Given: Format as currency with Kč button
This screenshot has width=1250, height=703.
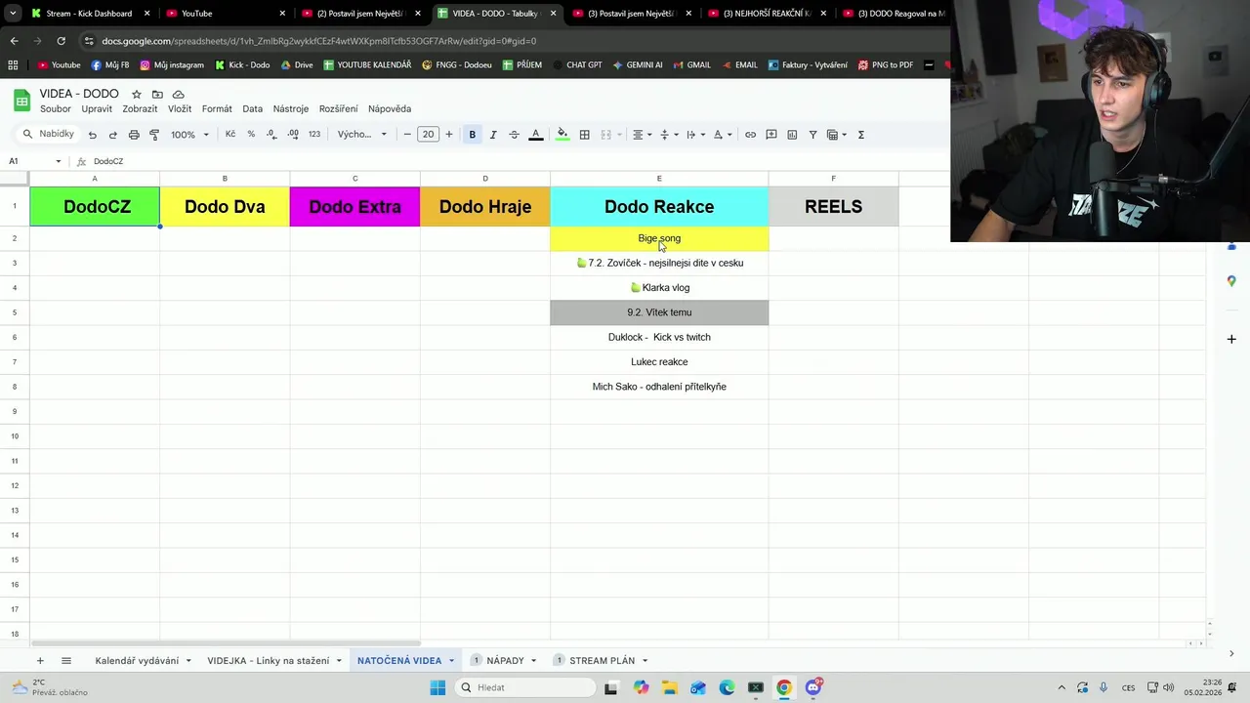Looking at the screenshot, I should [230, 134].
